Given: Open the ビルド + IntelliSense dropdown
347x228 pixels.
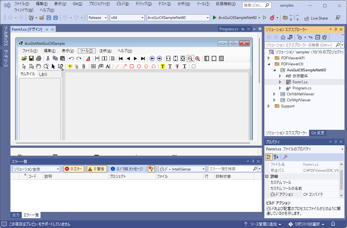Looking at the screenshot, I should pos(182,169).
